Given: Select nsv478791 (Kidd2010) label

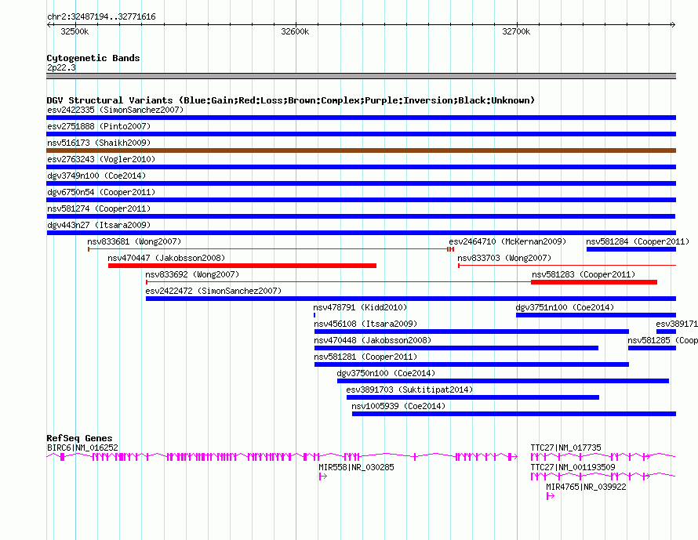Looking at the screenshot, I should pyautogui.click(x=360, y=307).
